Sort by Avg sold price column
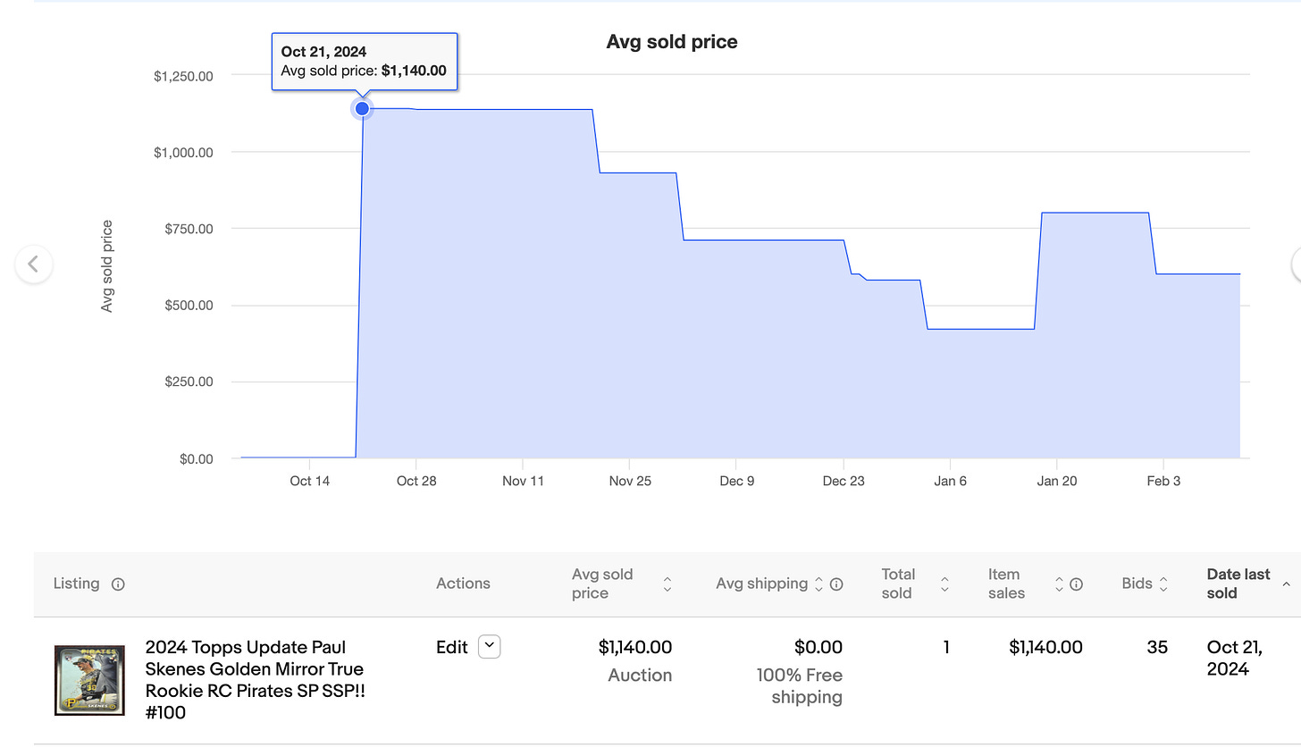Screen dimensions: 1301x747 [x=667, y=584]
